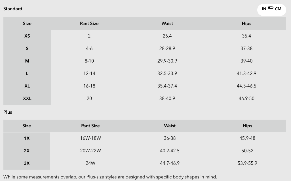The height and width of the screenshot is (181, 291).
Task: Click the 1X size row label
Action: [27, 138]
